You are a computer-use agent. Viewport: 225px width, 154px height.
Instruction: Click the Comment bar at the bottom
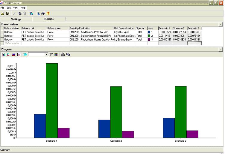112,150
